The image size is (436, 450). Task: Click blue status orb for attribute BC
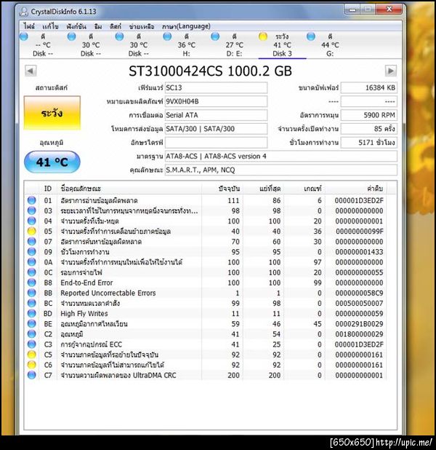click(32, 303)
